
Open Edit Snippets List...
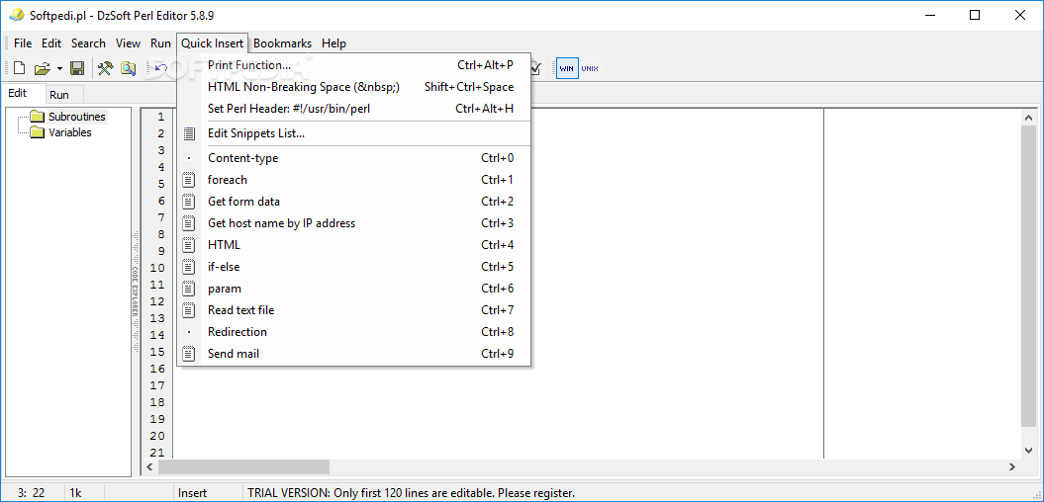pos(353,133)
